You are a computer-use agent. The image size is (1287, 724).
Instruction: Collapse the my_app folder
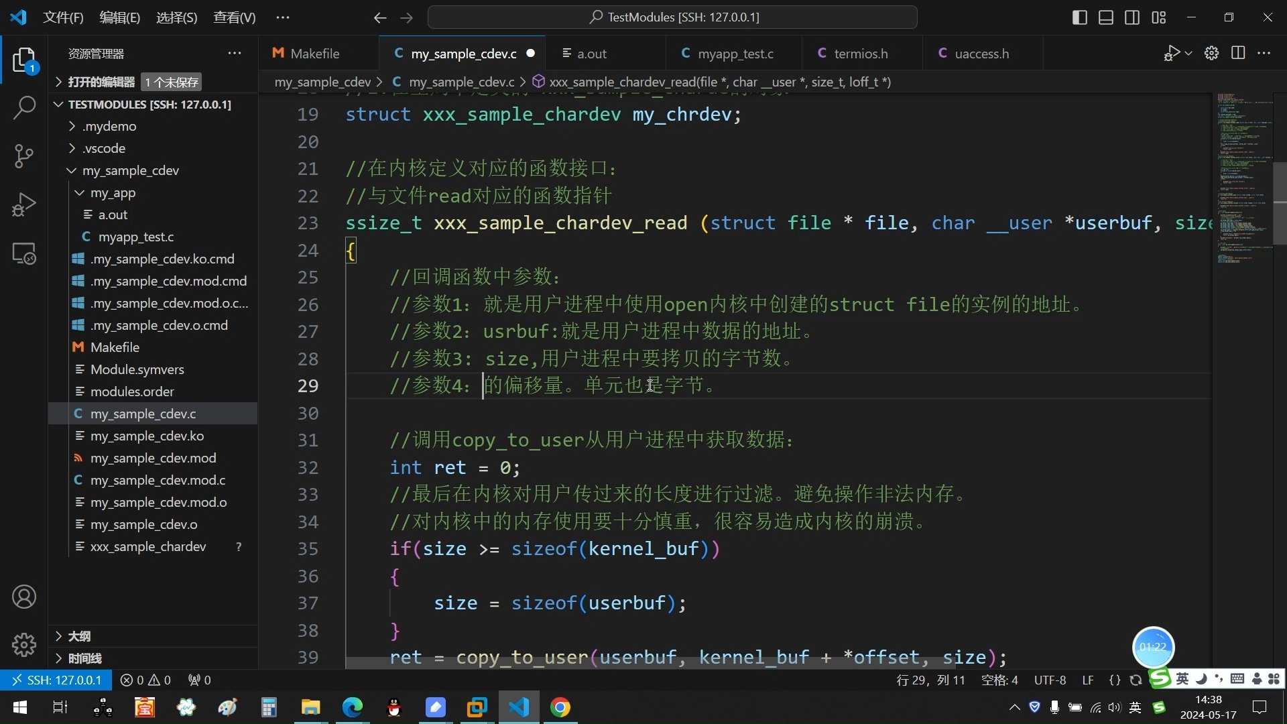point(154,192)
